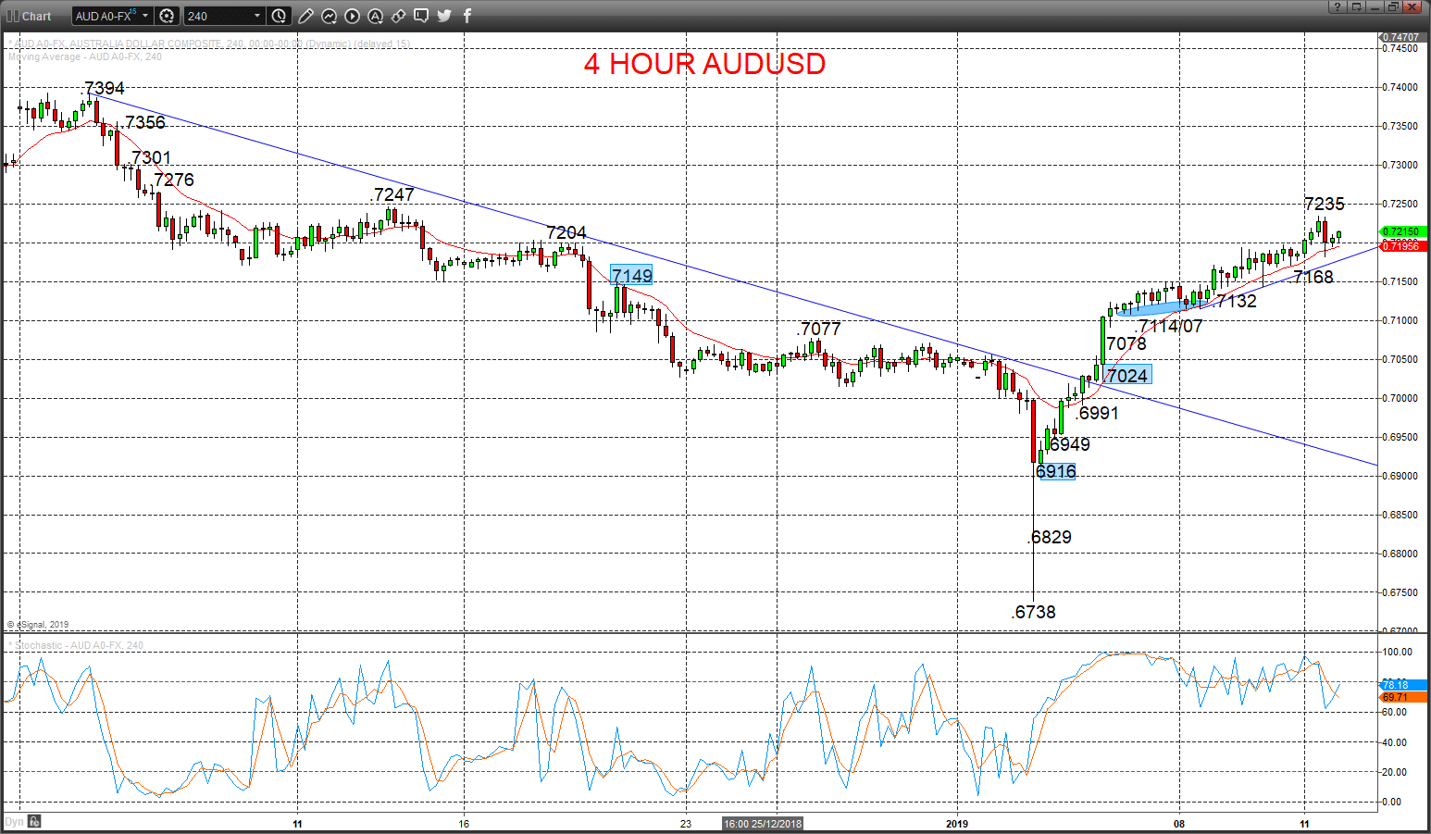Expand the 240 interval dropdown

[257, 16]
